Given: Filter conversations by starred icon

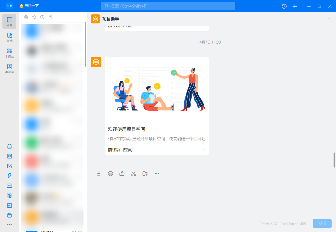Looking at the screenshot, I should (x=34, y=17).
